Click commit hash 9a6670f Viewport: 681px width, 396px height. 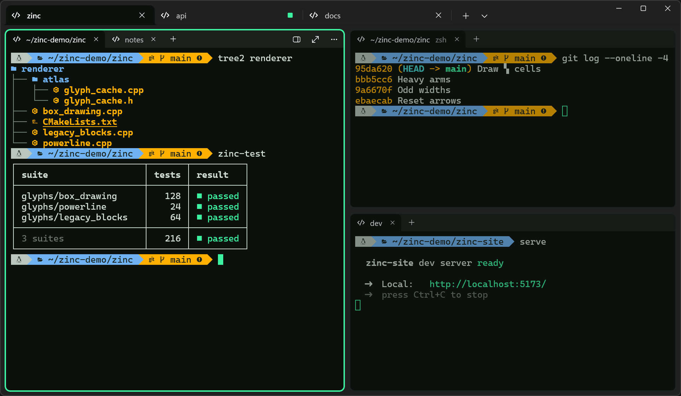coord(374,90)
